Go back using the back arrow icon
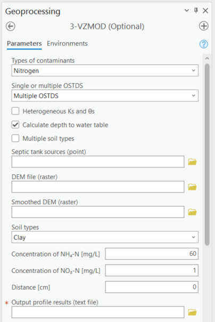This screenshot has width=215, height=322. click(11, 26)
